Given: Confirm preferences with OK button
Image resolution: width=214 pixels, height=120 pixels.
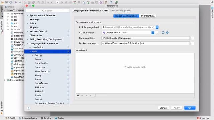Looking at the screenshot, I should [x=190, y=108].
